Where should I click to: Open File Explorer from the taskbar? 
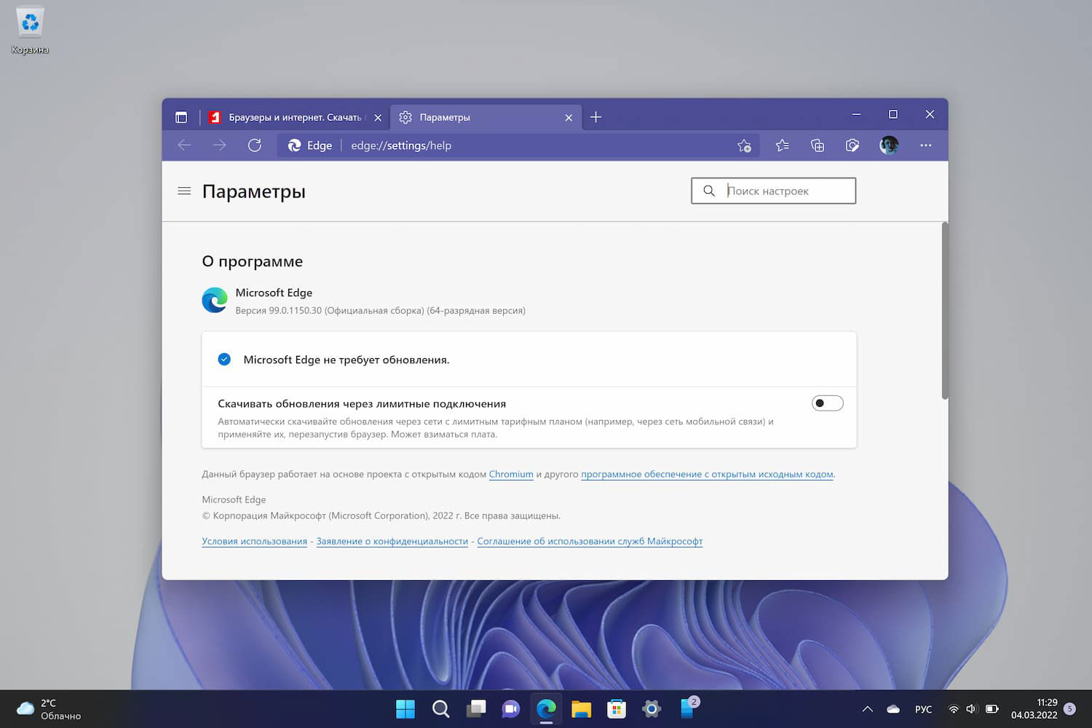(x=581, y=708)
